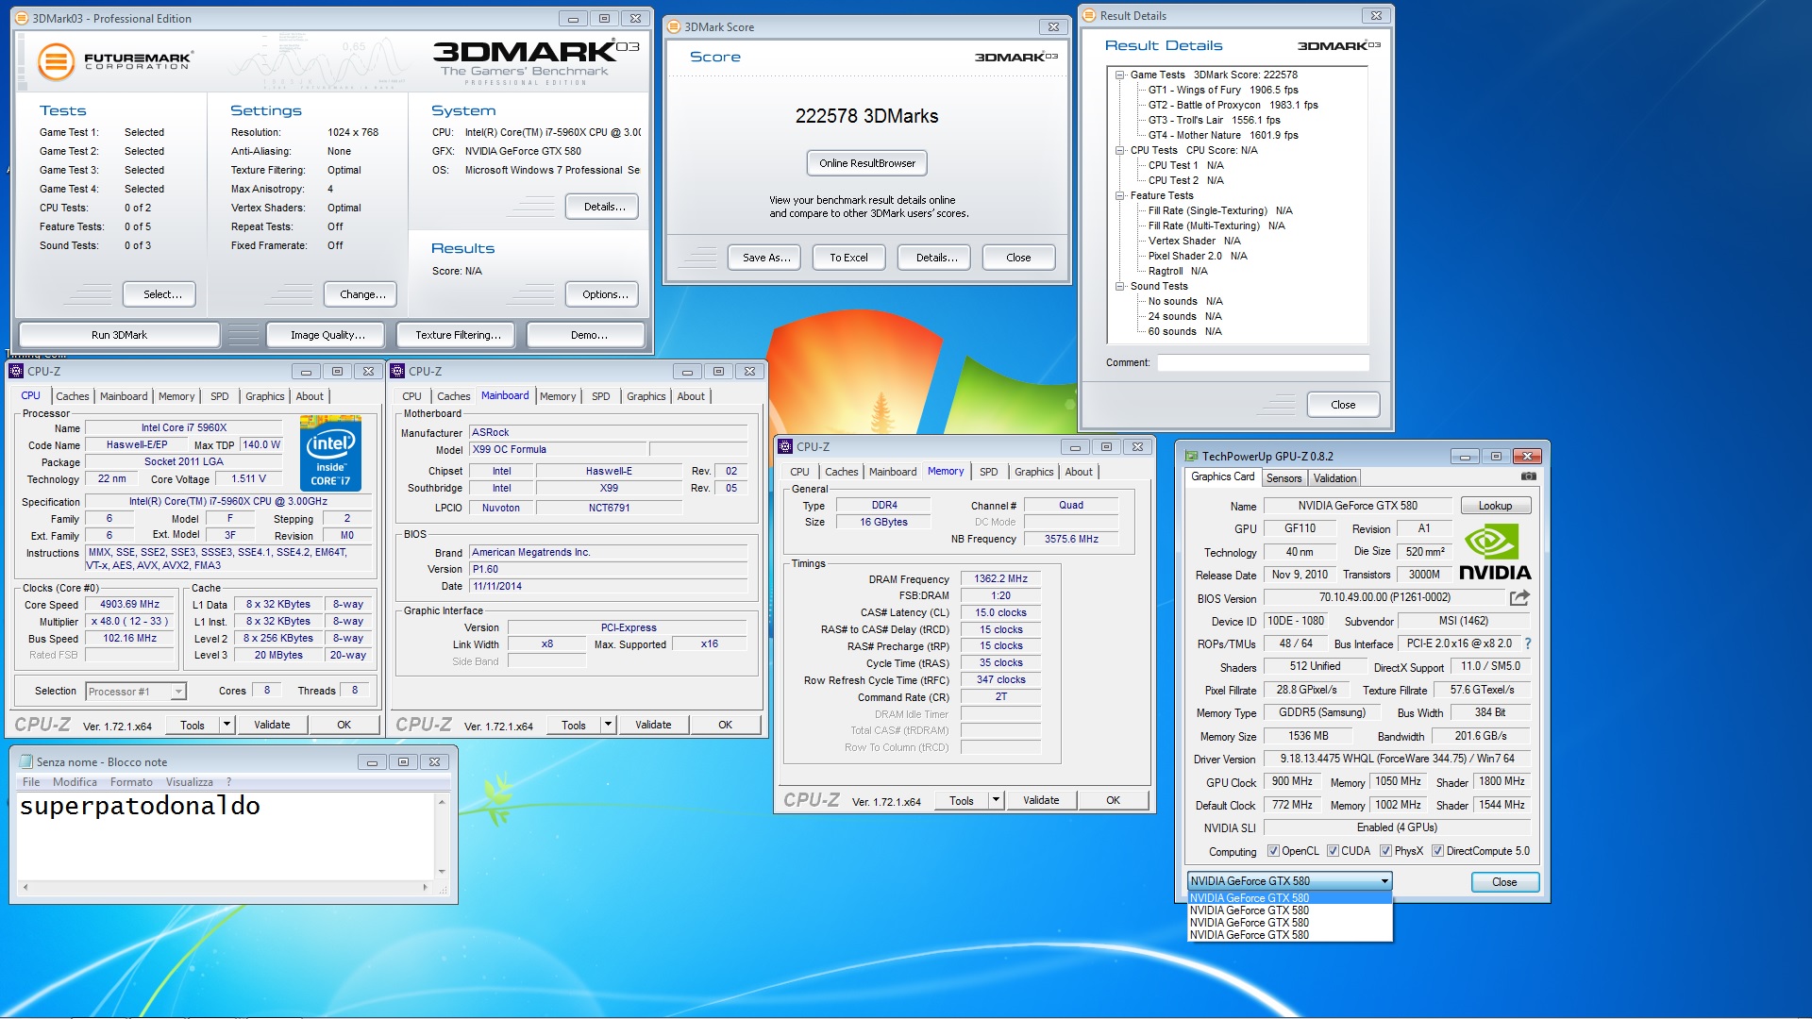Click the To Excel button
The width and height of the screenshot is (1812, 1019).
point(848,258)
